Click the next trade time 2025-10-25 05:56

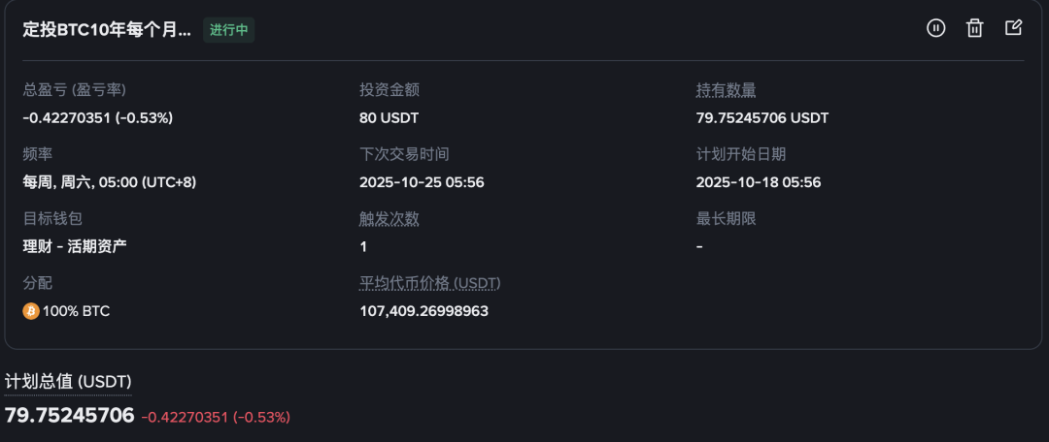[422, 182]
